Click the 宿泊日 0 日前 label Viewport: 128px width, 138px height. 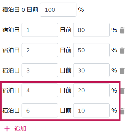click(20, 10)
